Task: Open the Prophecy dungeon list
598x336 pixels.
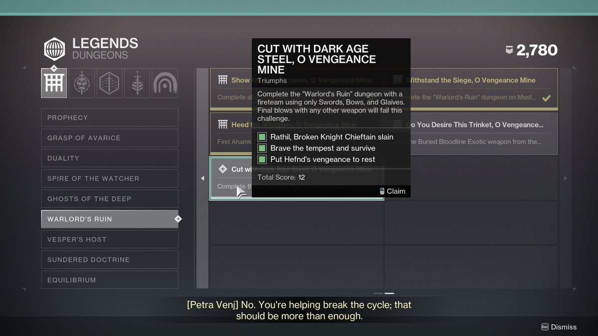Action: point(110,117)
